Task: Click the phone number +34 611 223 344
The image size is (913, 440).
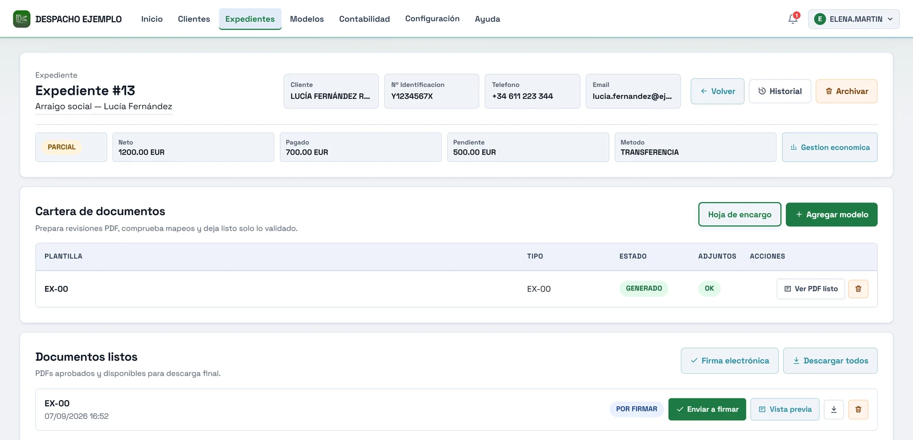Action: coord(522,96)
